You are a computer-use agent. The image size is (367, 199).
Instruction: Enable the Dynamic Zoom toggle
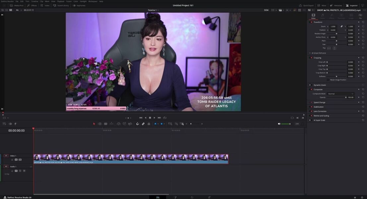point(310,85)
